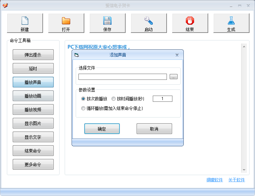This screenshot has height=196, width=255.
Task: Click the 添加声音 dialog title icon
Action: (77, 55)
